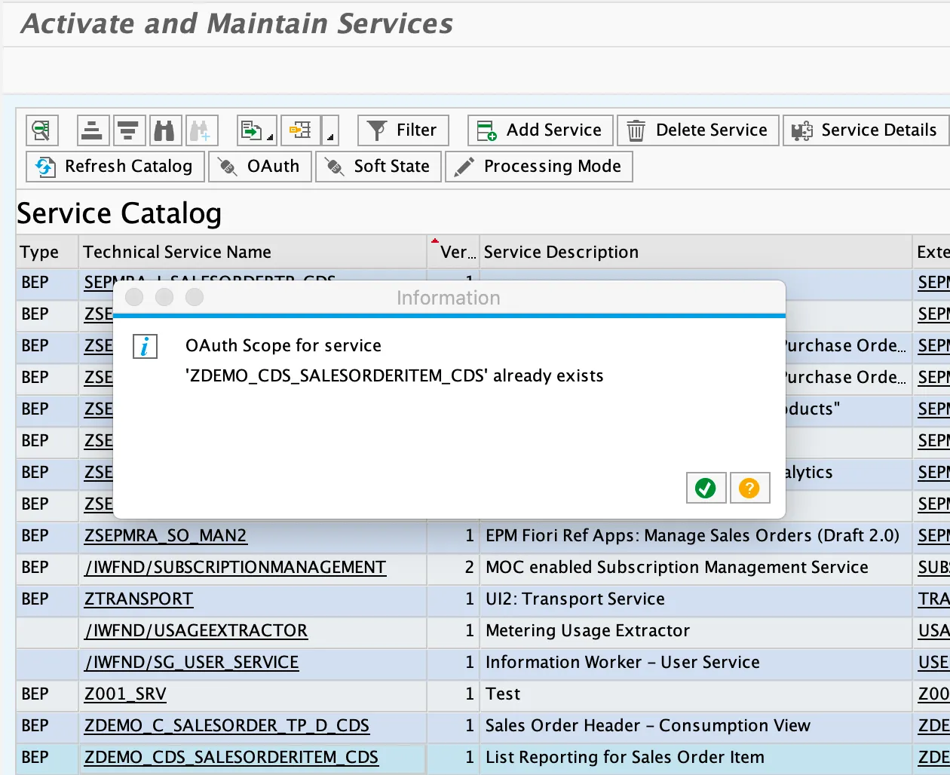Click Add Service button
Image resolution: width=950 pixels, height=775 pixels.
[540, 130]
